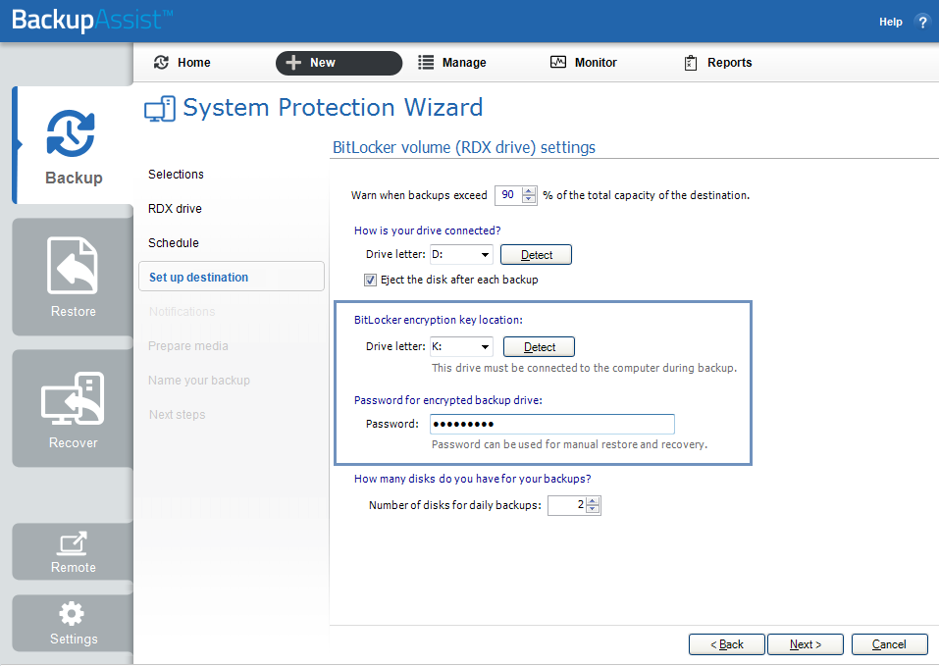Click the Next button

click(x=806, y=644)
